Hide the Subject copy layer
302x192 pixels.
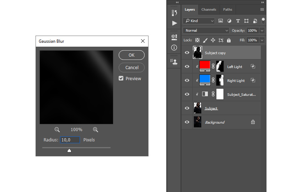tap(187, 52)
